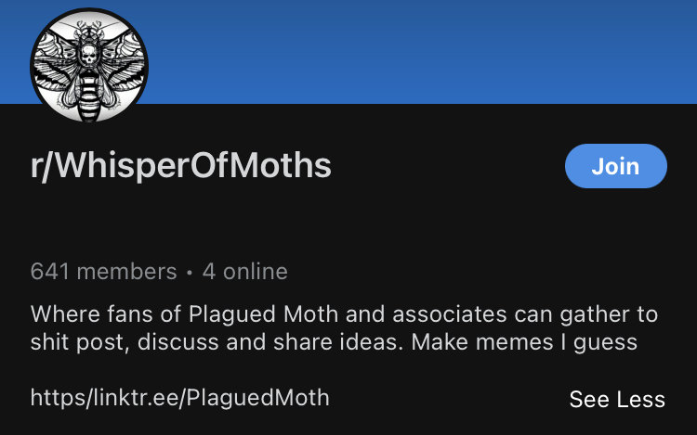Click the description line mentioning Plagued Moth
This screenshot has height=435, width=697.
[344, 314]
